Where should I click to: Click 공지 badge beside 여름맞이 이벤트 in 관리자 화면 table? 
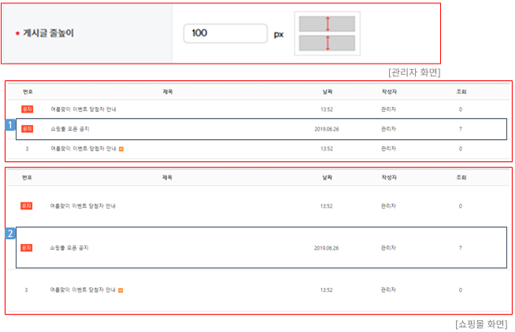pyautogui.click(x=27, y=109)
